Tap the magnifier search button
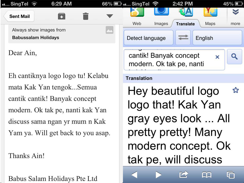The height and width of the screenshot is (183, 244). coord(234,57)
